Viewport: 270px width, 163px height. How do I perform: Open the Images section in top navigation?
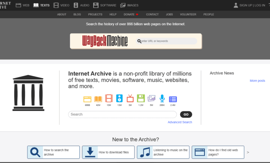pyautogui.click(x=129, y=5)
